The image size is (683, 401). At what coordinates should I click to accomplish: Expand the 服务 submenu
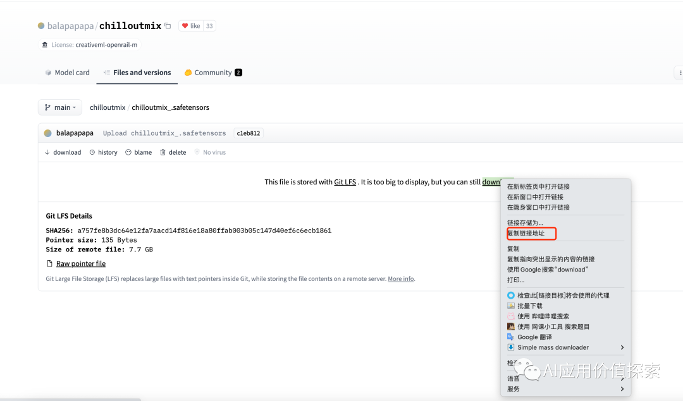[x=565, y=389]
